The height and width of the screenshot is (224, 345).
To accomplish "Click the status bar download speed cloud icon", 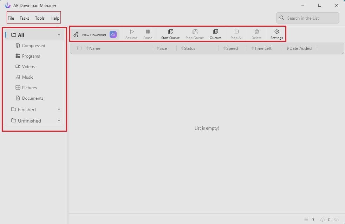I will coord(323,219).
